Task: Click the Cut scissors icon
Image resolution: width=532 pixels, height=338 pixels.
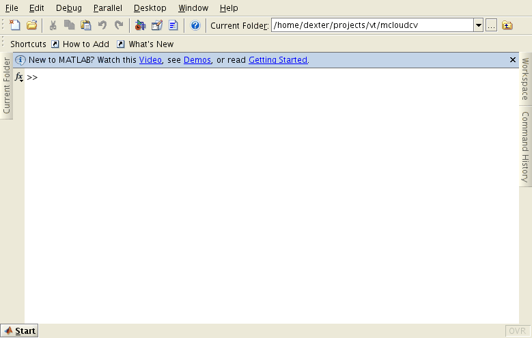Action: click(53, 25)
